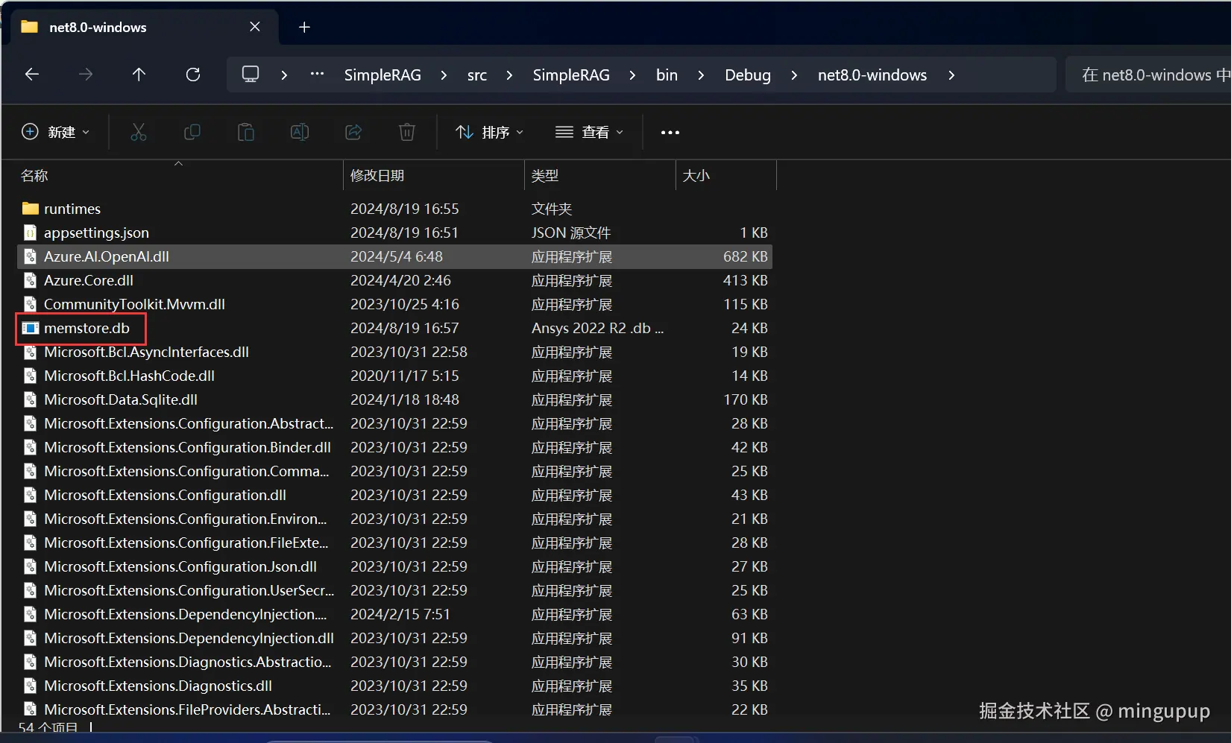Expand chevron after src breadcrumb
The height and width of the screenshot is (743, 1231).
point(509,75)
